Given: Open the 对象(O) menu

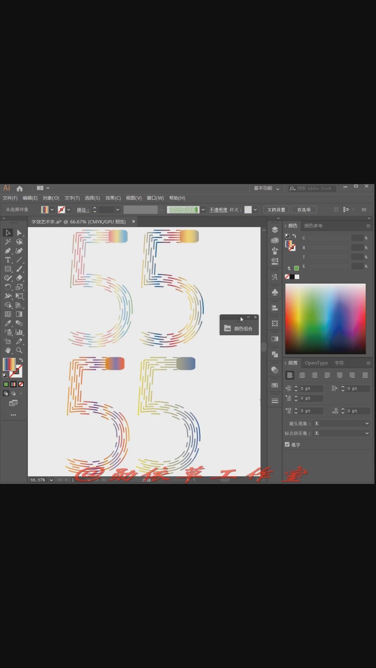Looking at the screenshot, I should [51, 198].
